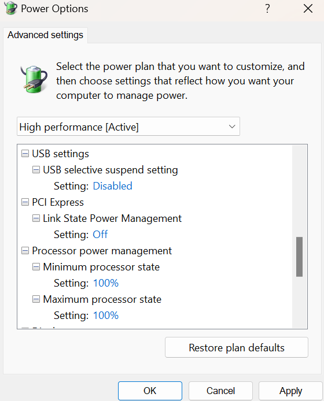Open the High performance plan dropdown

click(x=128, y=127)
